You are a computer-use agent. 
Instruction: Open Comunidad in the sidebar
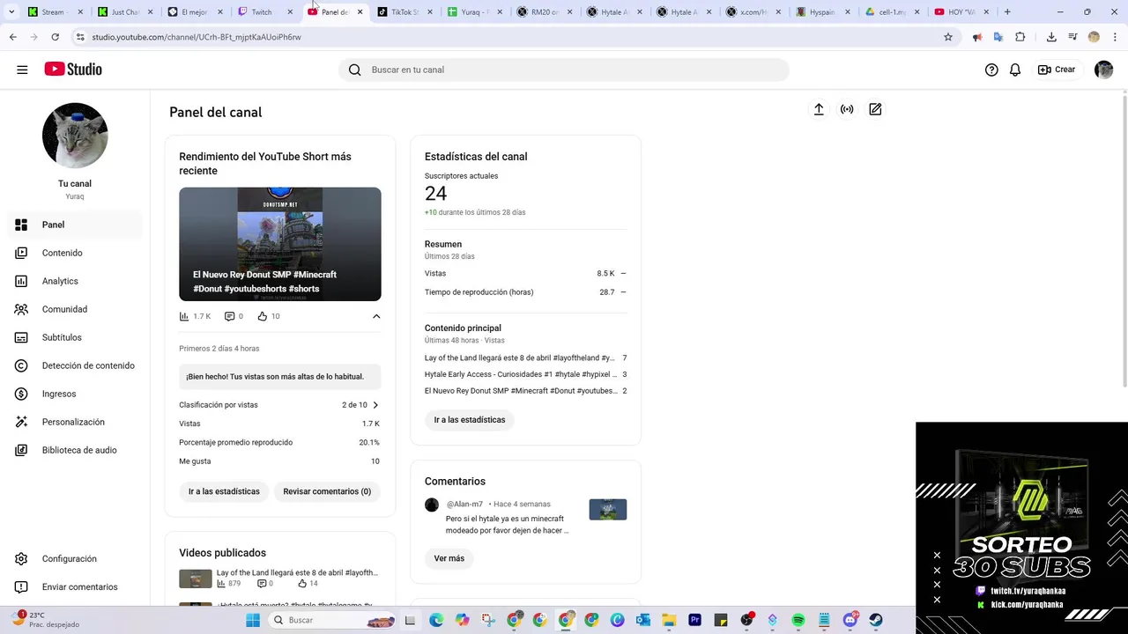[75, 309]
